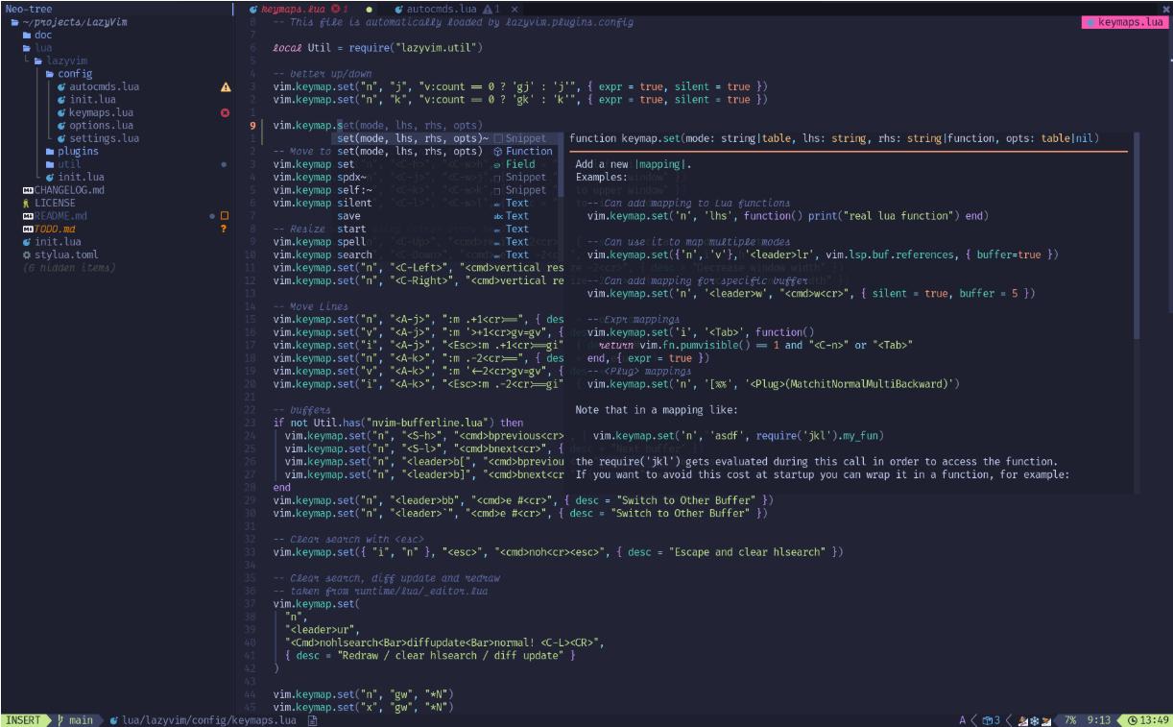
Task: Click the gear icon of stylua.toml
Action: (x=27, y=254)
